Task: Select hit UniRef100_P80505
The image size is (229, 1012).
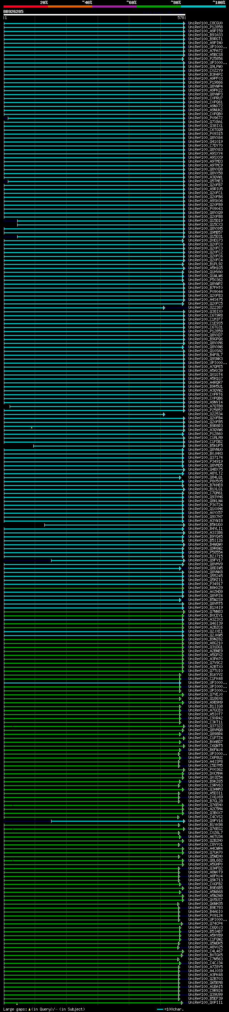Action: click(x=205, y=481)
